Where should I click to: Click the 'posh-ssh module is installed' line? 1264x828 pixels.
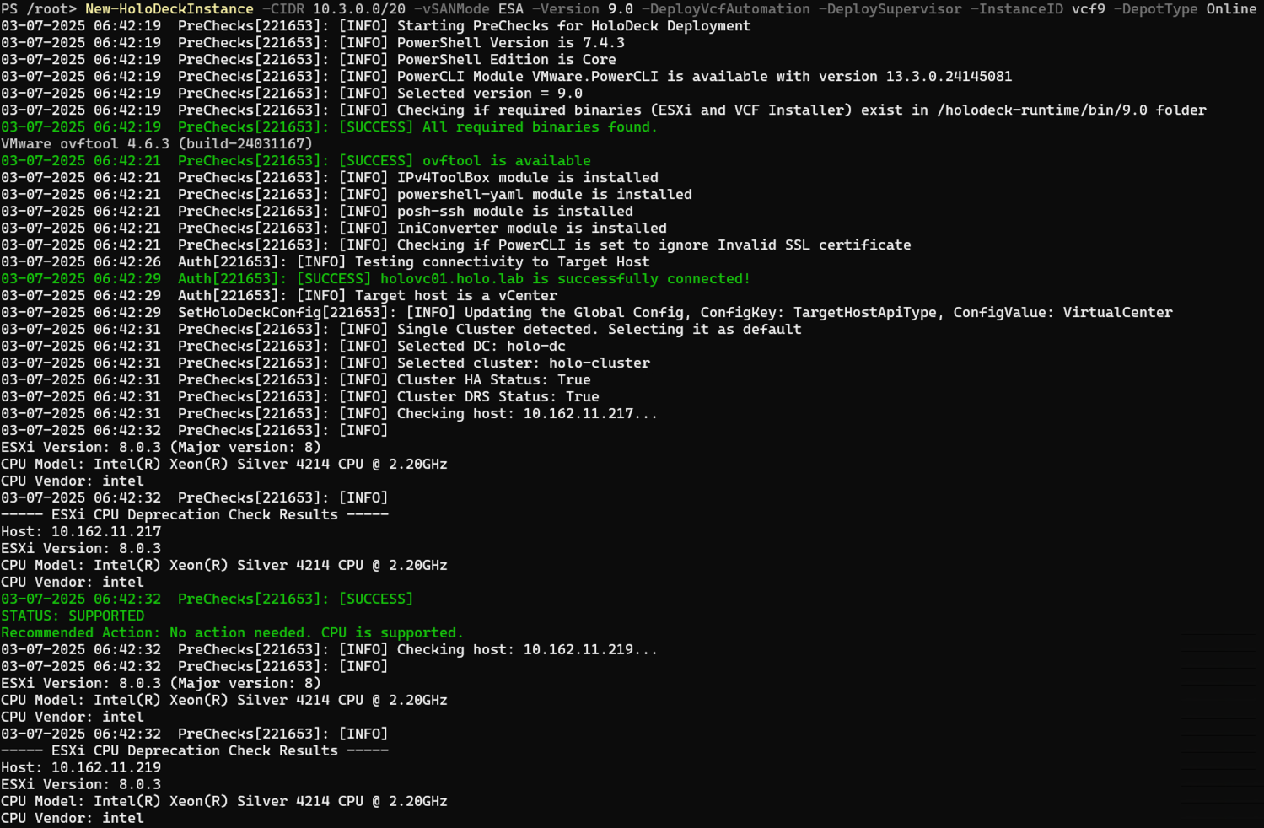pos(514,212)
